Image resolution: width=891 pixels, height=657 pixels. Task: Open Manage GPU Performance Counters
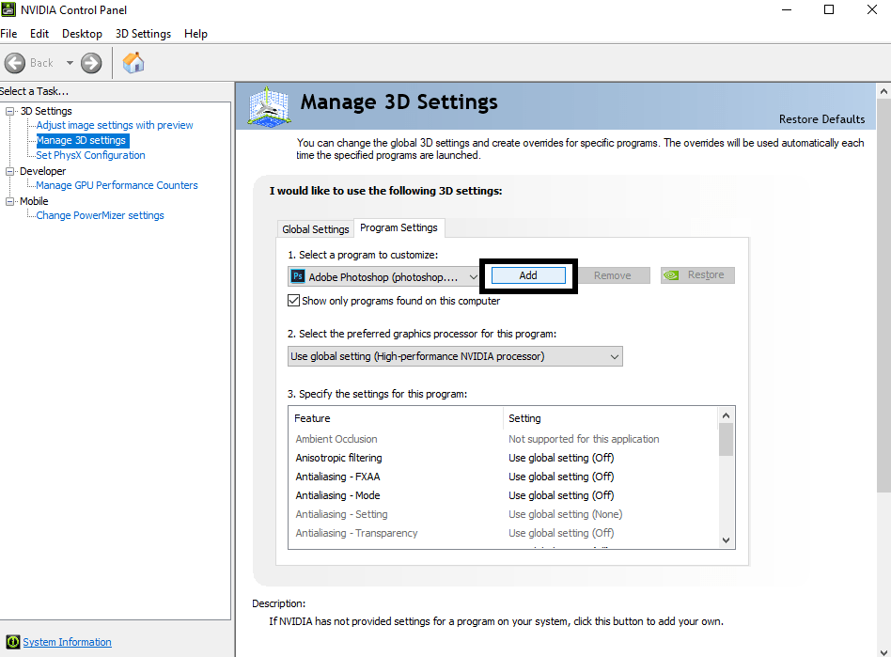coord(117,185)
